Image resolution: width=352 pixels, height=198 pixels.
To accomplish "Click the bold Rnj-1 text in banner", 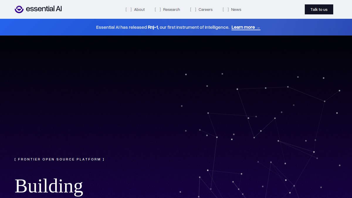I will click(153, 27).
